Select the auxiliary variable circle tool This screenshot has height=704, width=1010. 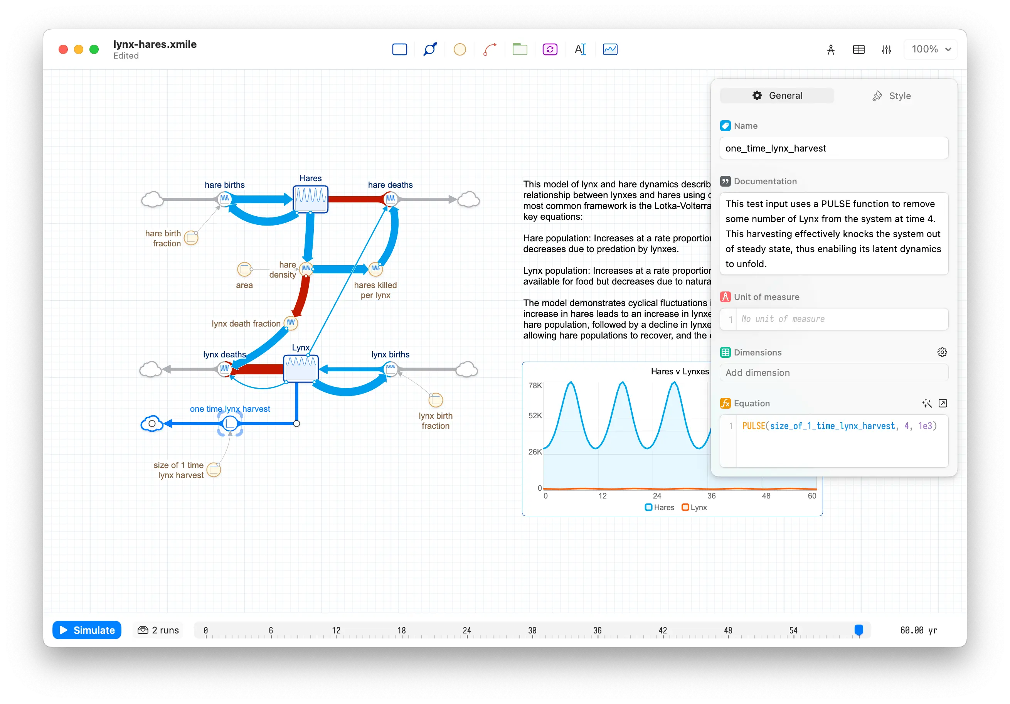click(461, 50)
